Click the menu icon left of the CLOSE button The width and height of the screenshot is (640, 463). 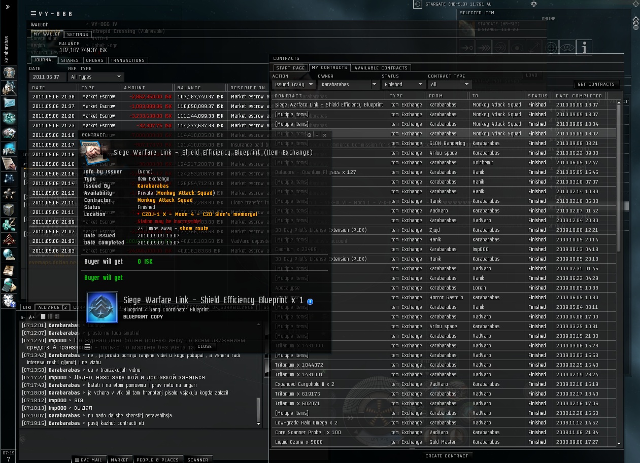pos(87,347)
